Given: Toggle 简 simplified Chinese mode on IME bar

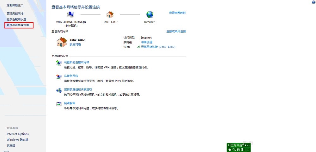Looking at the screenshot, I should [238, 149].
